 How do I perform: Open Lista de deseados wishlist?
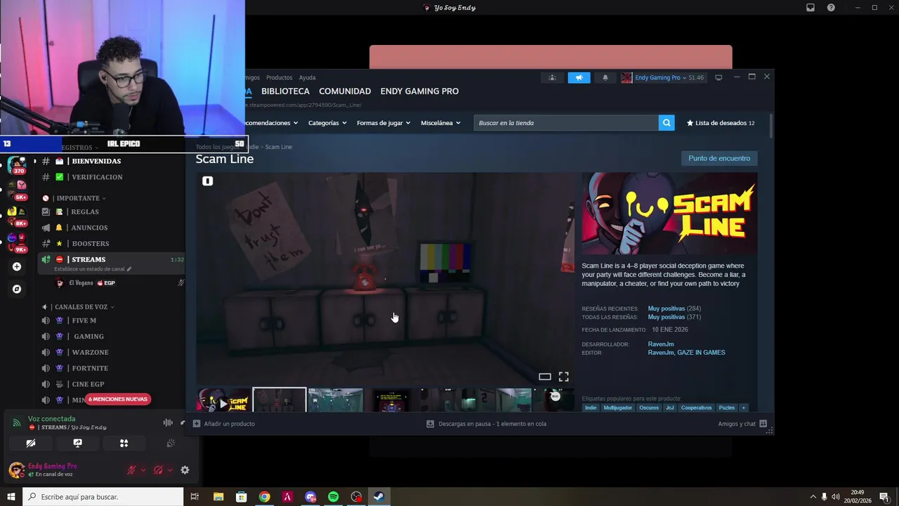[x=720, y=123]
